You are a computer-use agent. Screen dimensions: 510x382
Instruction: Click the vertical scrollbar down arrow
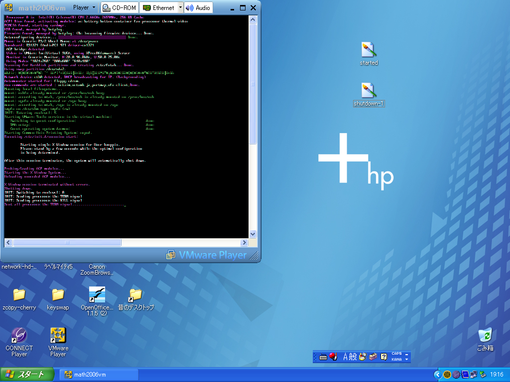253,234
